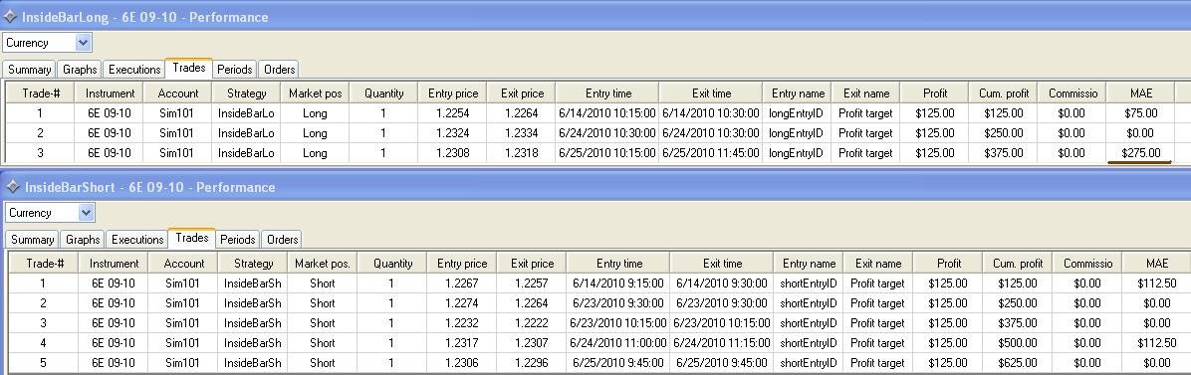This screenshot has width=1191, height=375.
Task: Select Trades tab in InsideBarLong window
Action: [x=188, y=68]
